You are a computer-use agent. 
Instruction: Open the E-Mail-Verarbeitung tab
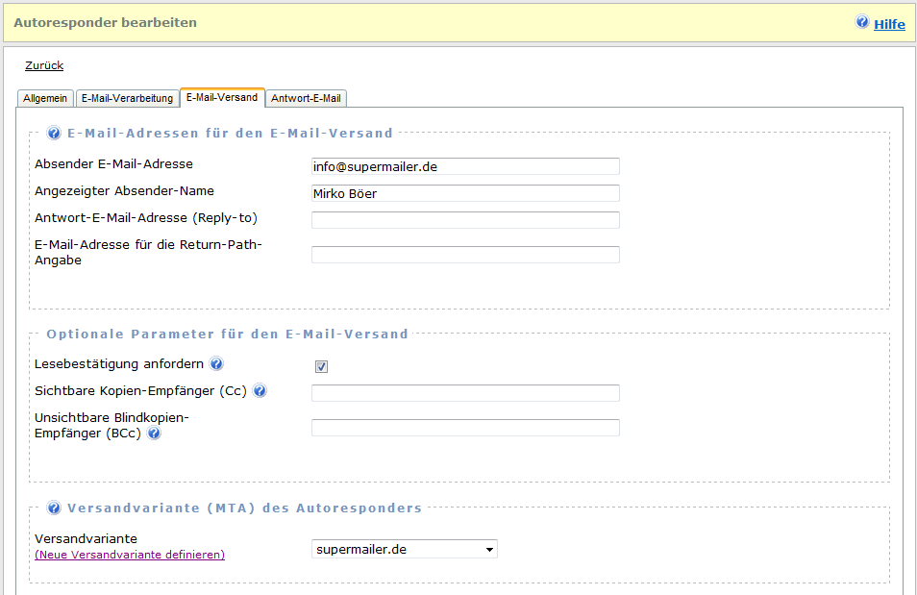(127, 98)
